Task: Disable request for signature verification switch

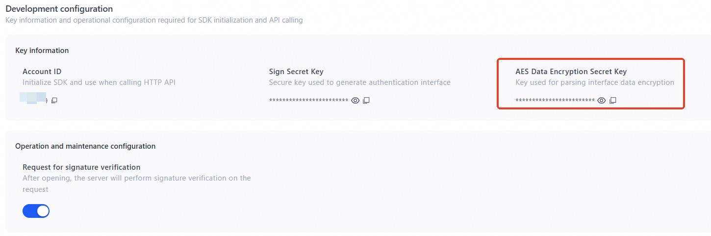Action: pyautogui.click(x=36, y=211)
